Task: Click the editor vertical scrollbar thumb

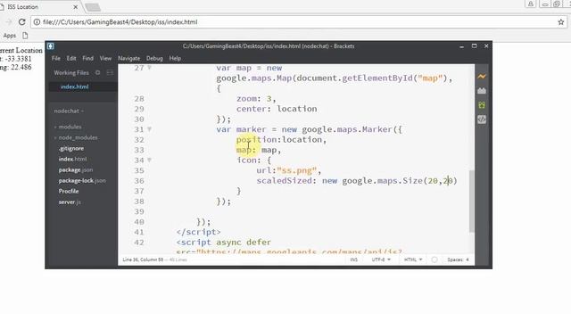Action: (x=471, y=201)
